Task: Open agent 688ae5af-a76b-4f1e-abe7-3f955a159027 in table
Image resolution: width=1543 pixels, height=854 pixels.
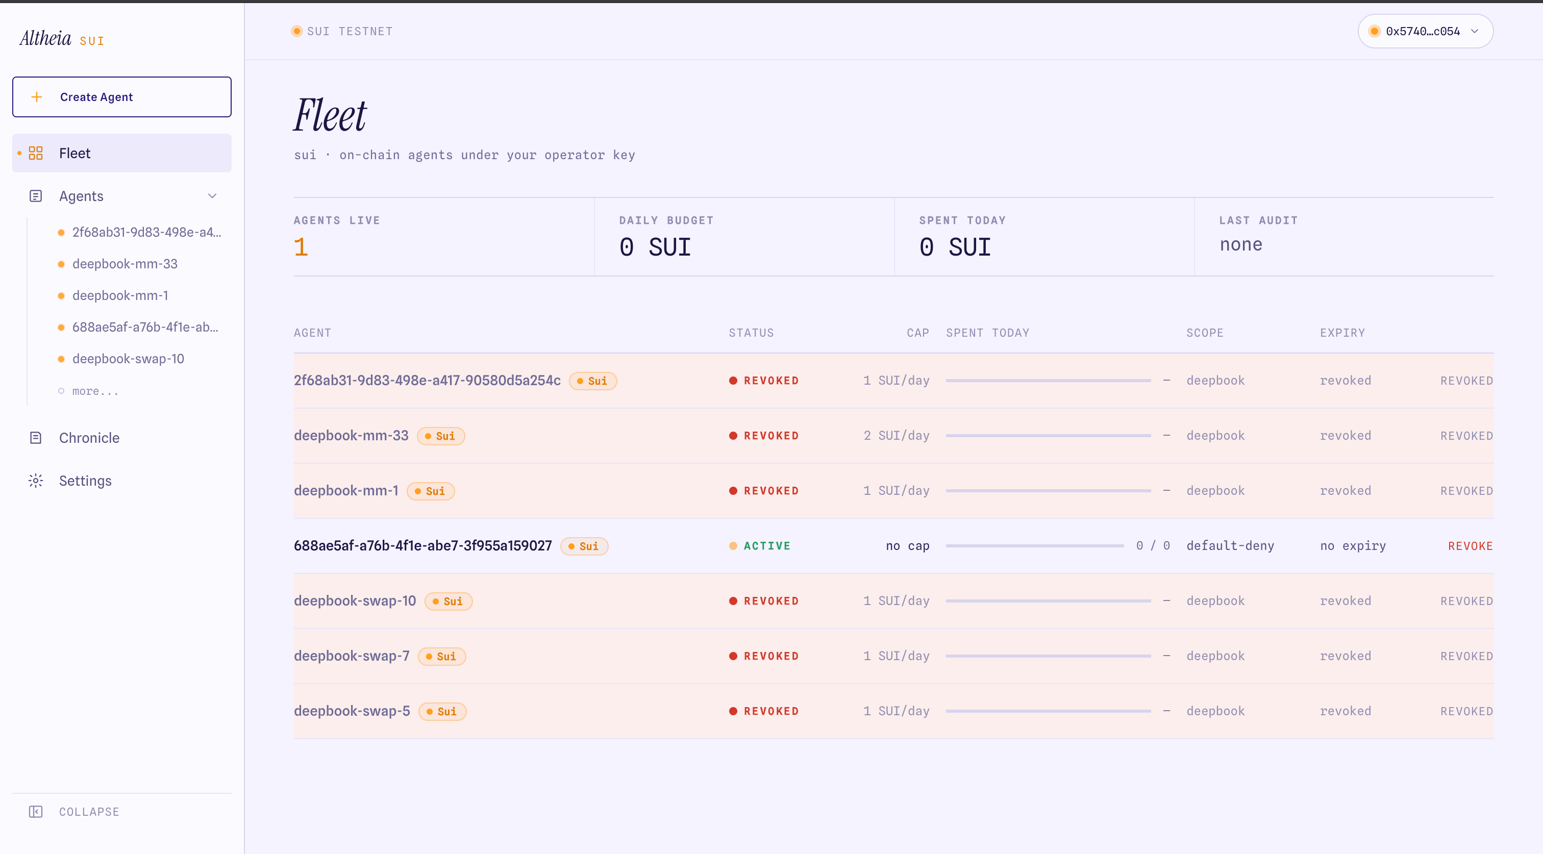Action: [423, 545]
